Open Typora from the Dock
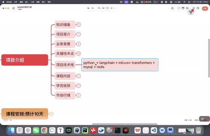 (60, 130)
